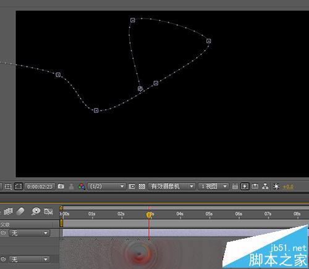Take a snapshot with camera icon

click(61, 186)
